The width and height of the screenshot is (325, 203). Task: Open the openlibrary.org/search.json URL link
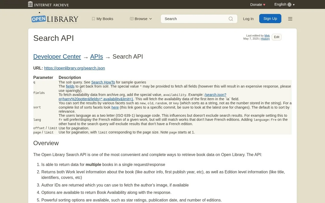[74, 68]
